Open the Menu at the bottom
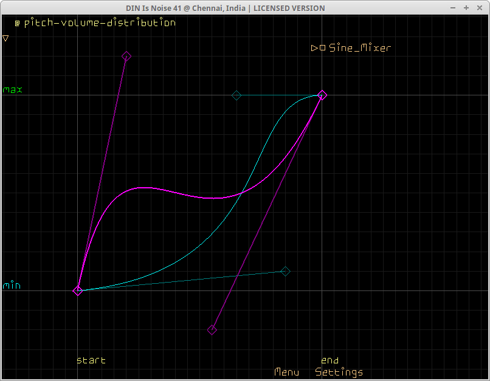The width and height of the screenshot is (490, 381). 286,372
